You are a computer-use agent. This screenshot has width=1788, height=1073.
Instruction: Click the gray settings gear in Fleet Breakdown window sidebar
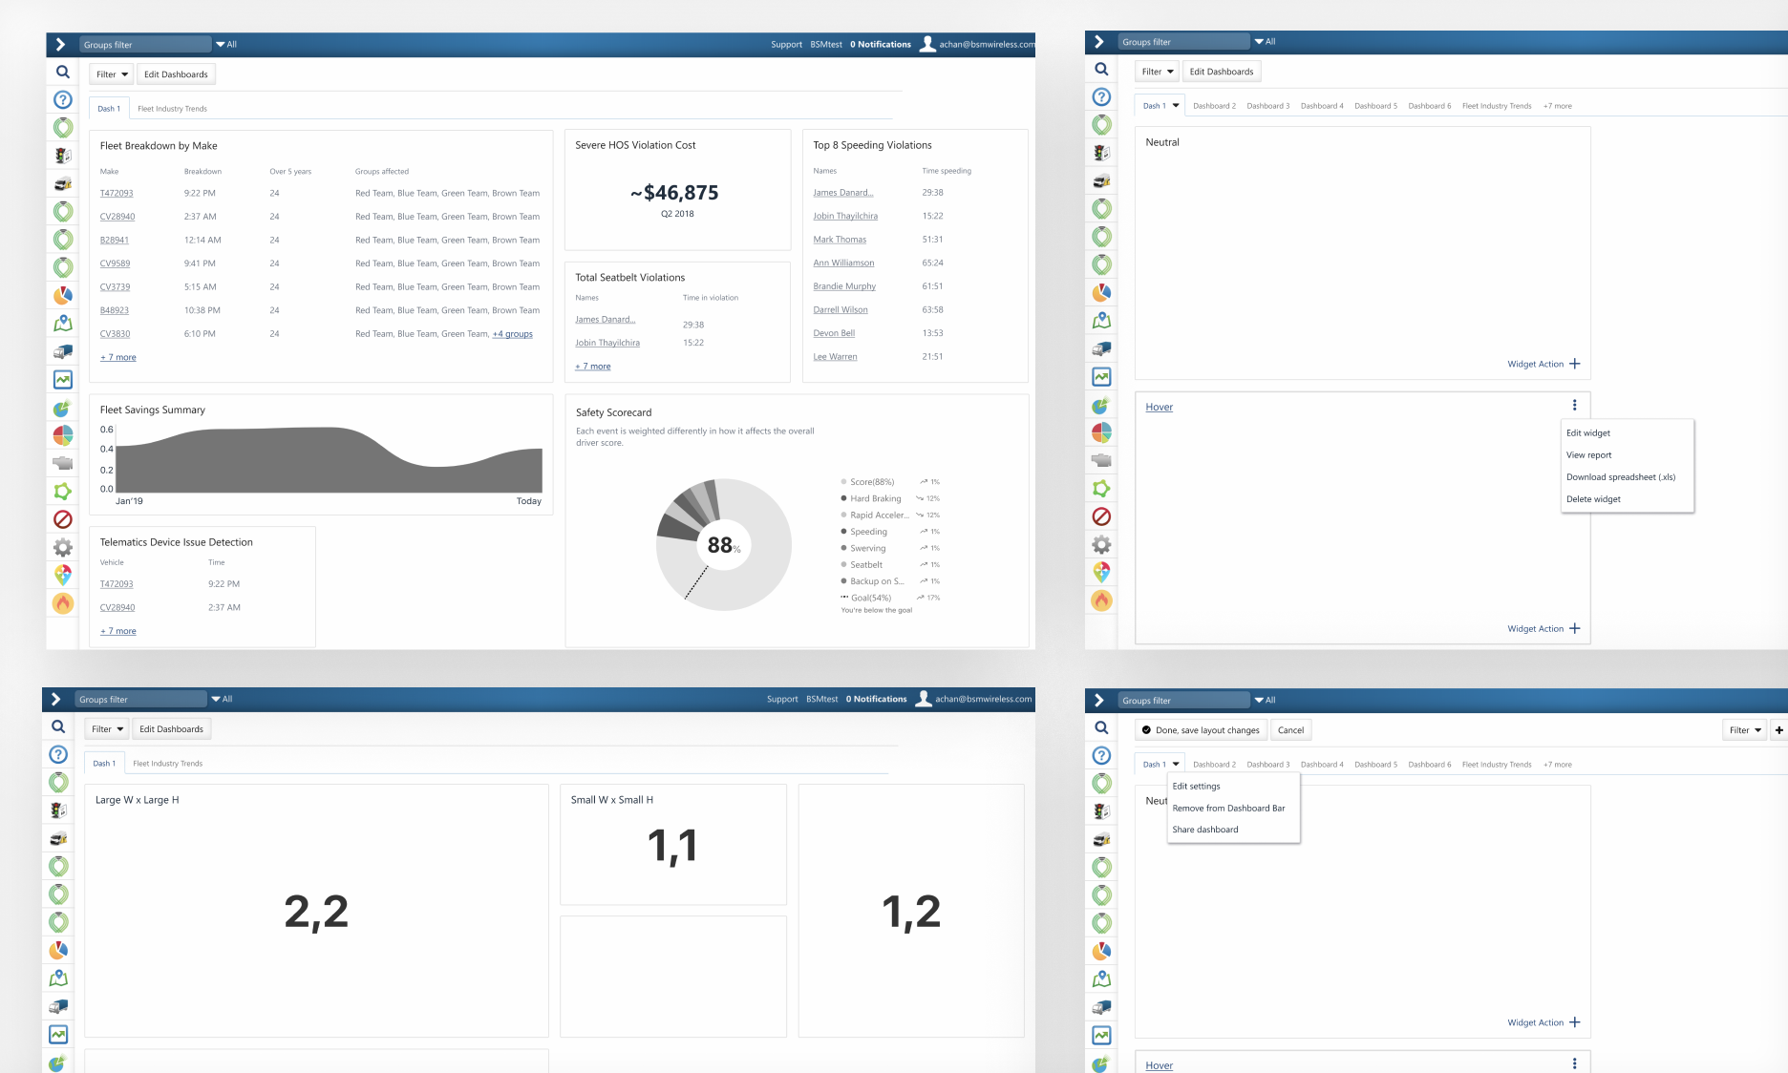point(62,547)
